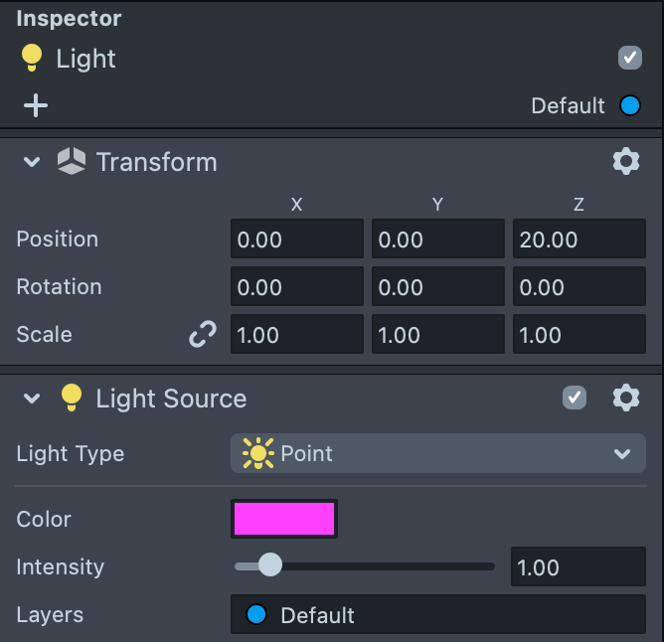Uncheck the Light Source component checkbox
The image size is (664, 642).
tap(575, 399)
